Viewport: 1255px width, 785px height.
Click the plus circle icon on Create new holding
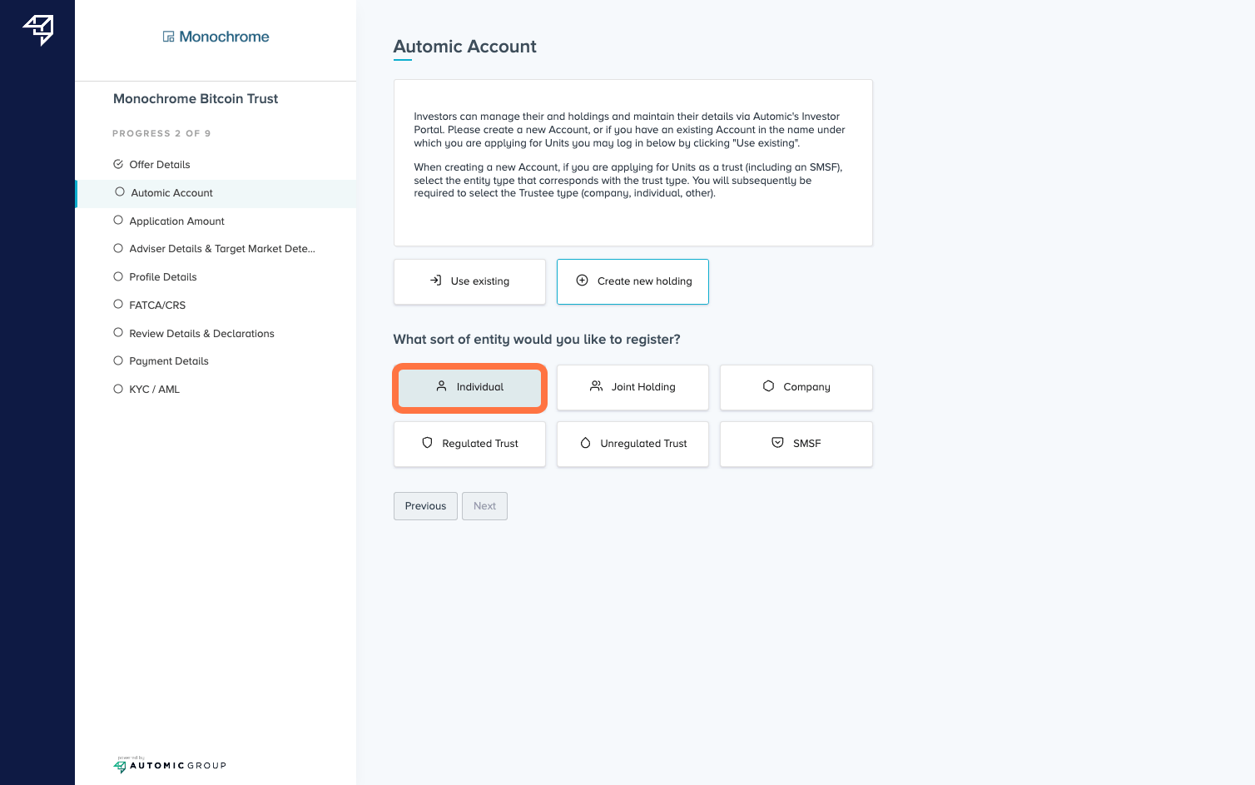click(583, 281)
